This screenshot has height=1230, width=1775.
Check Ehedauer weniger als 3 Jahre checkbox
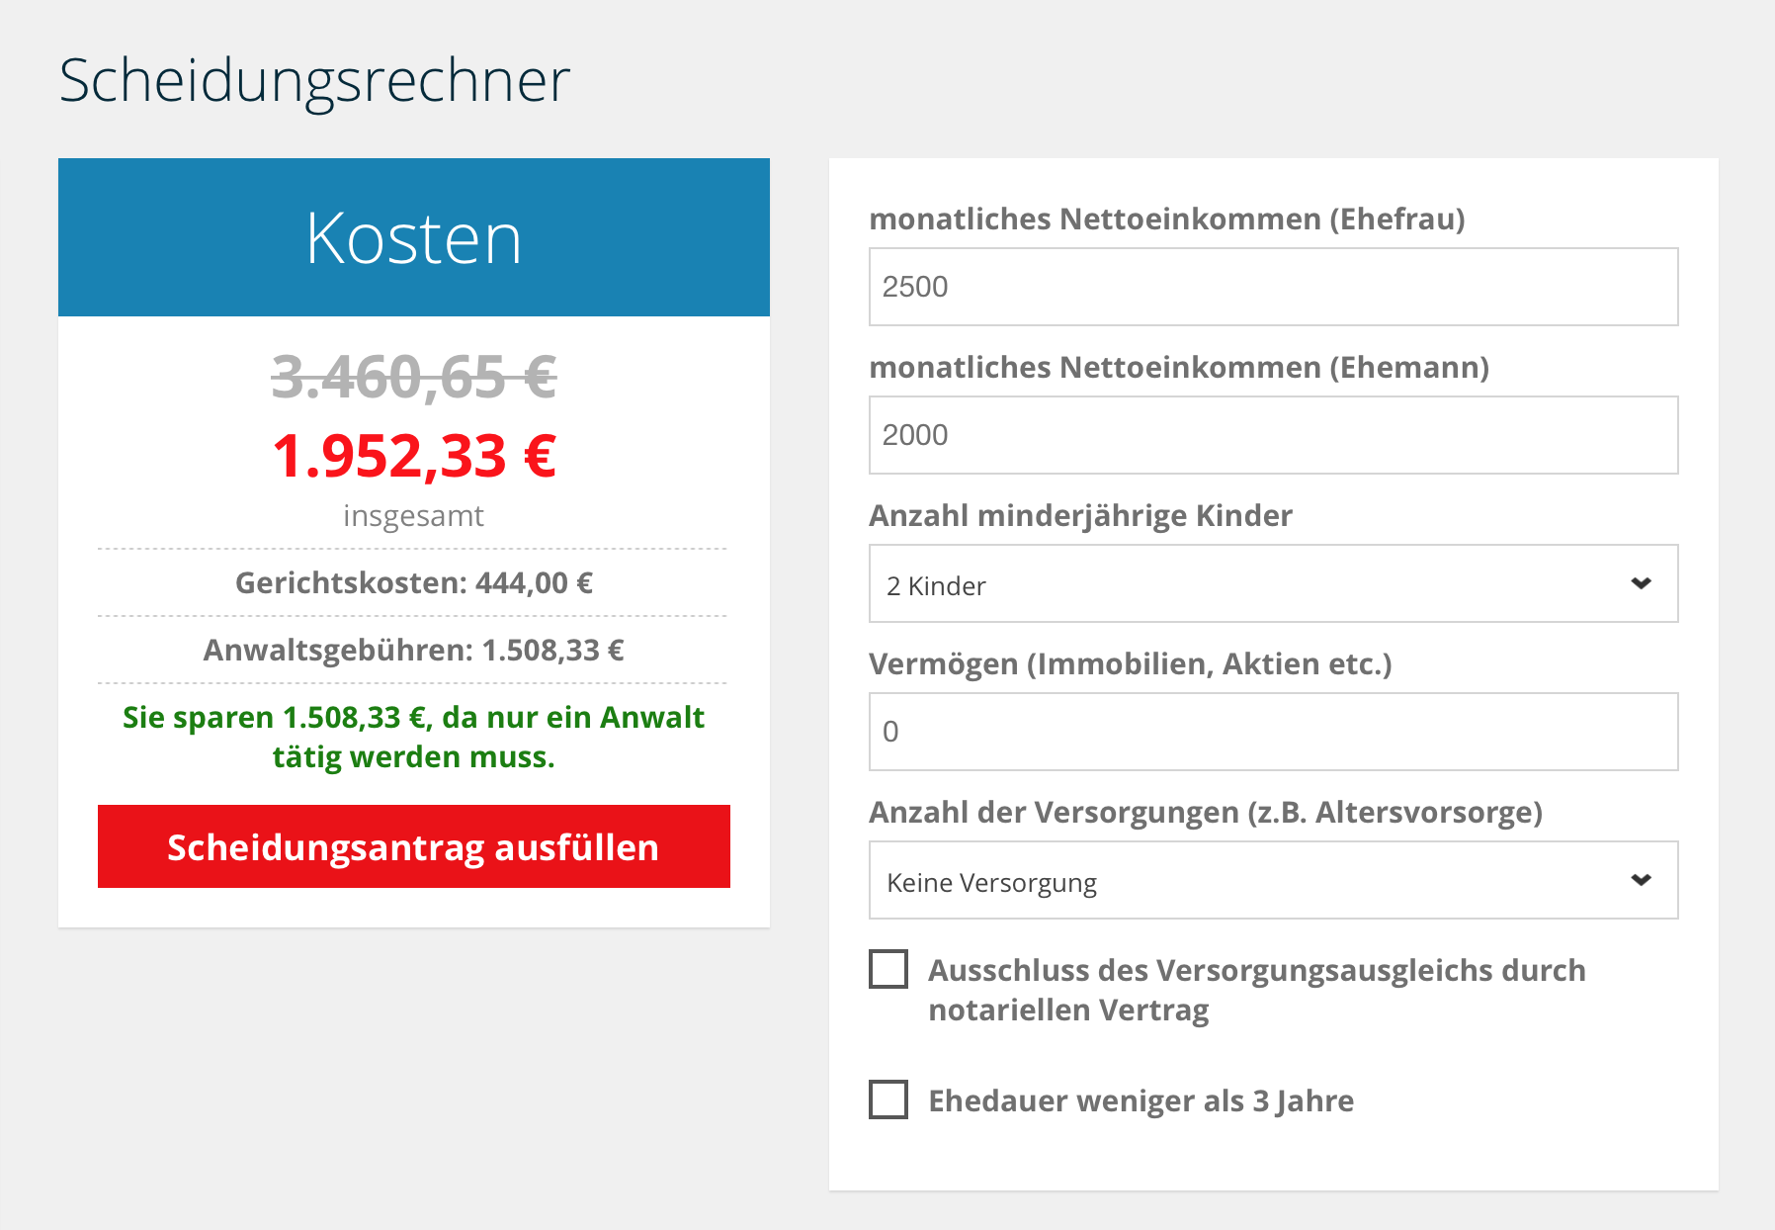(888, 1099)
